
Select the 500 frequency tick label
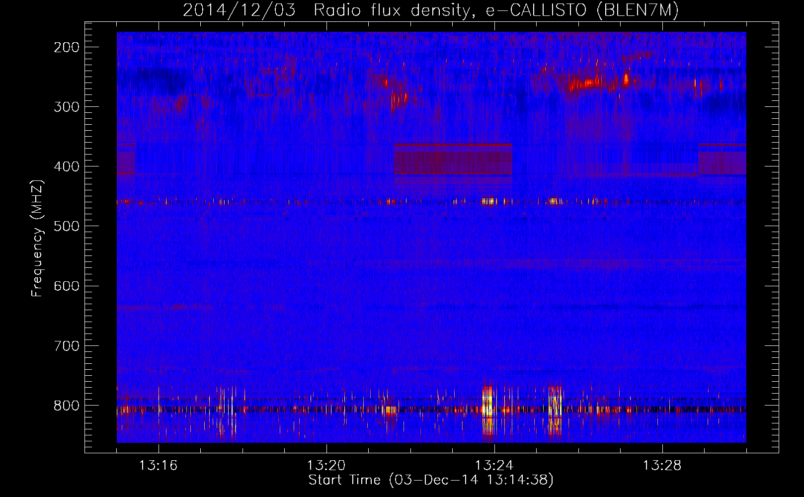click(67, 226)
